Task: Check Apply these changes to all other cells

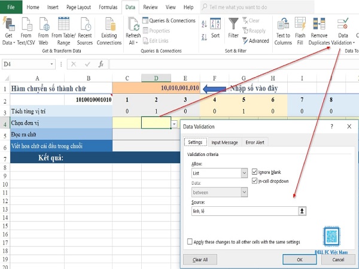Action: click(190, 242)
